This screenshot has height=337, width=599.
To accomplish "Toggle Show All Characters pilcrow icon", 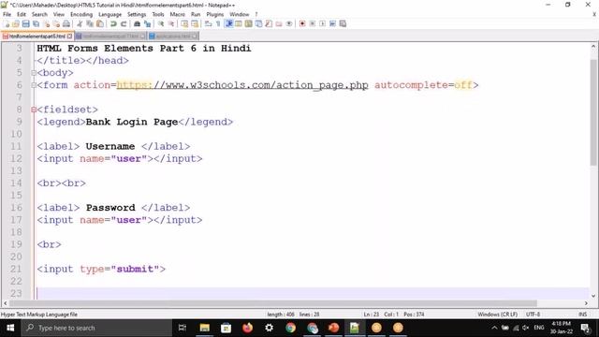I will point(218,23).
